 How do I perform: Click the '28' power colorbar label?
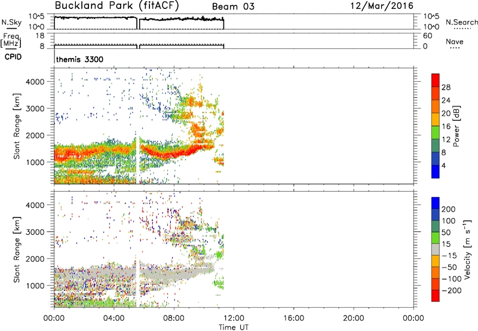click(x=446, y=87)
